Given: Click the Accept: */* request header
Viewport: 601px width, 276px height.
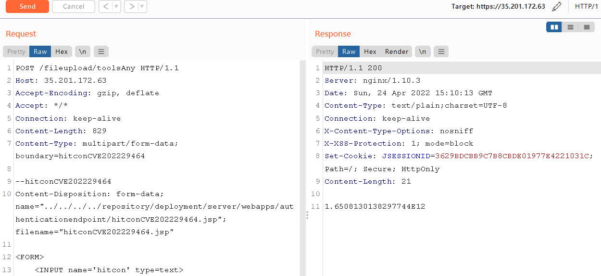Looking at the screenshot, I should [42, 105].
